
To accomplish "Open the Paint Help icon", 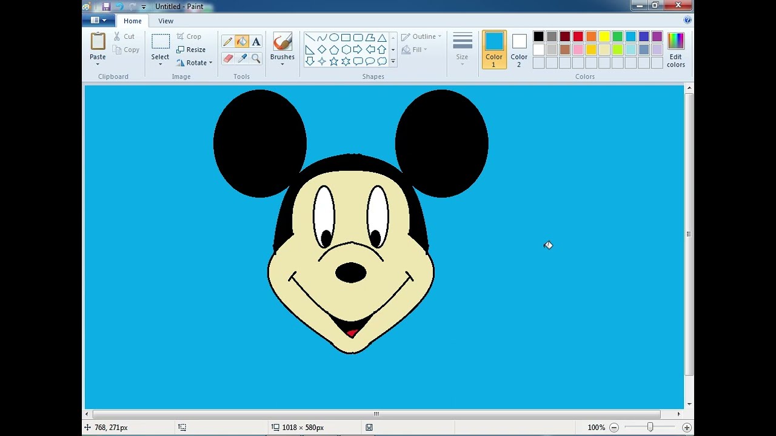I will click(687, 20).
